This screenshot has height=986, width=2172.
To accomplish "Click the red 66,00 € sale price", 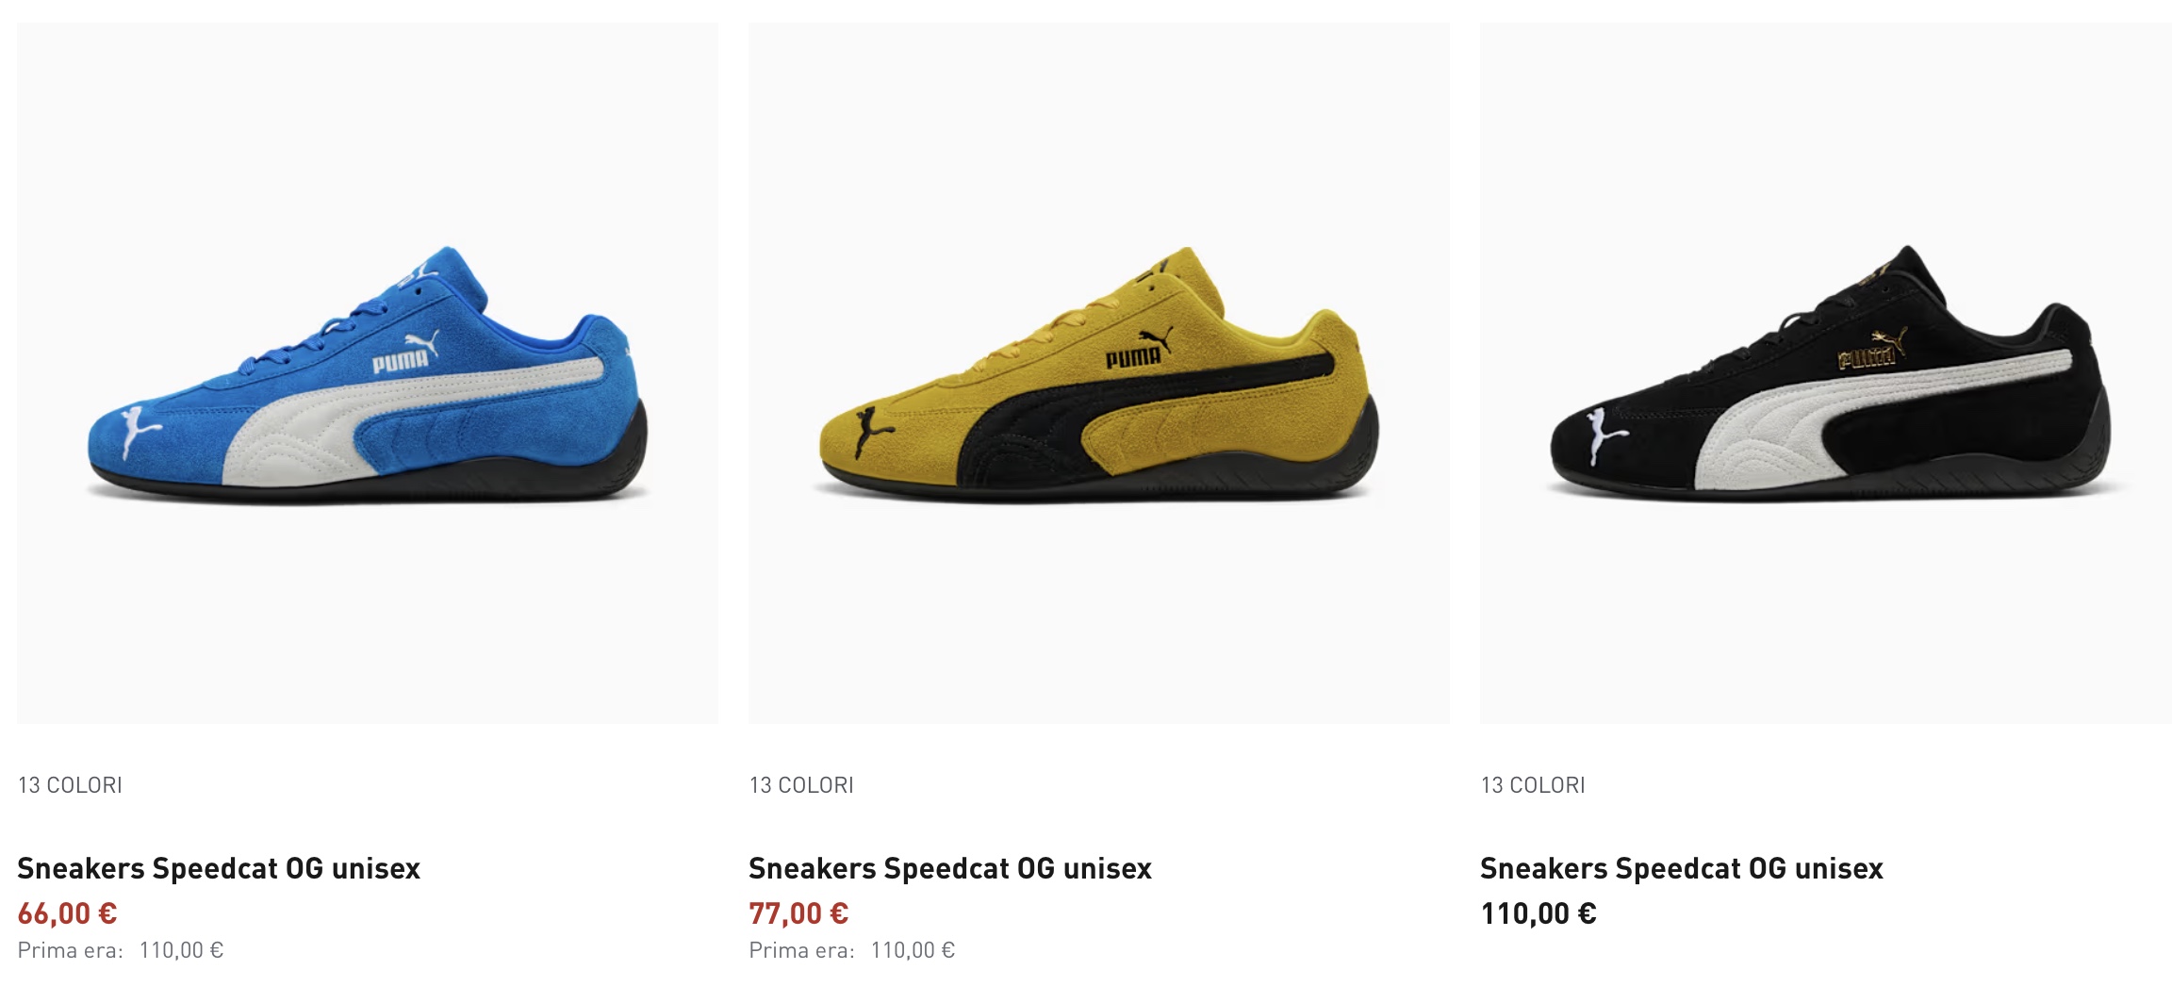I will click(x=67, y=913).
